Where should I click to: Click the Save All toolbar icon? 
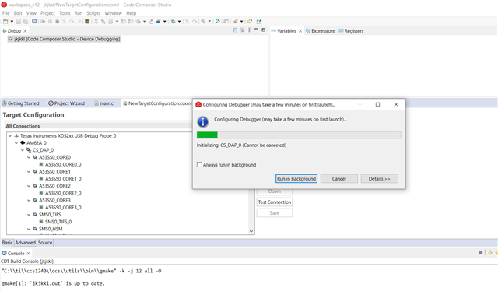pos(26,22)
